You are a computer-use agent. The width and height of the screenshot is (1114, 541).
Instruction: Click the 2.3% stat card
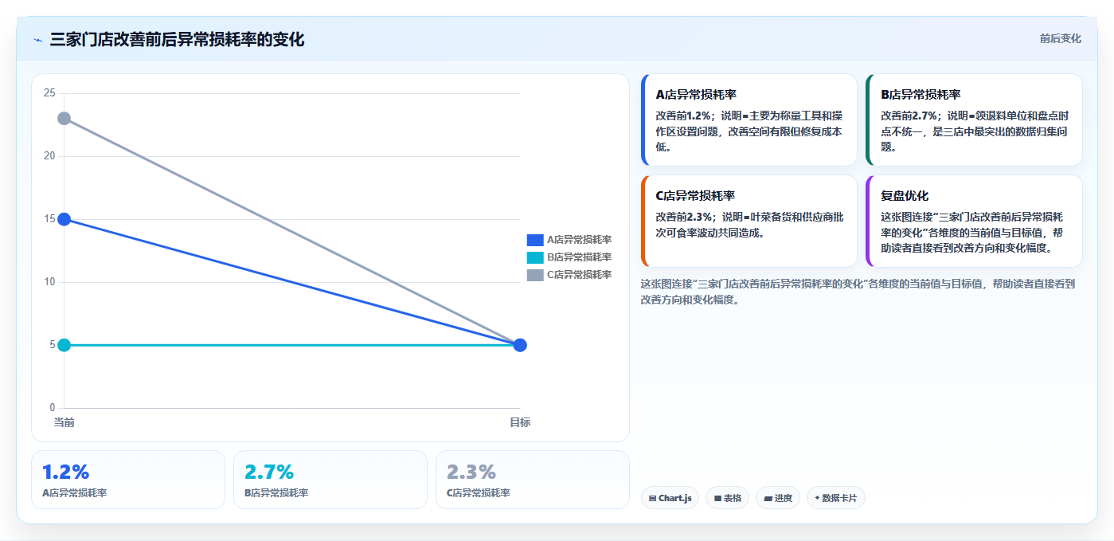[x=533, y=480]
